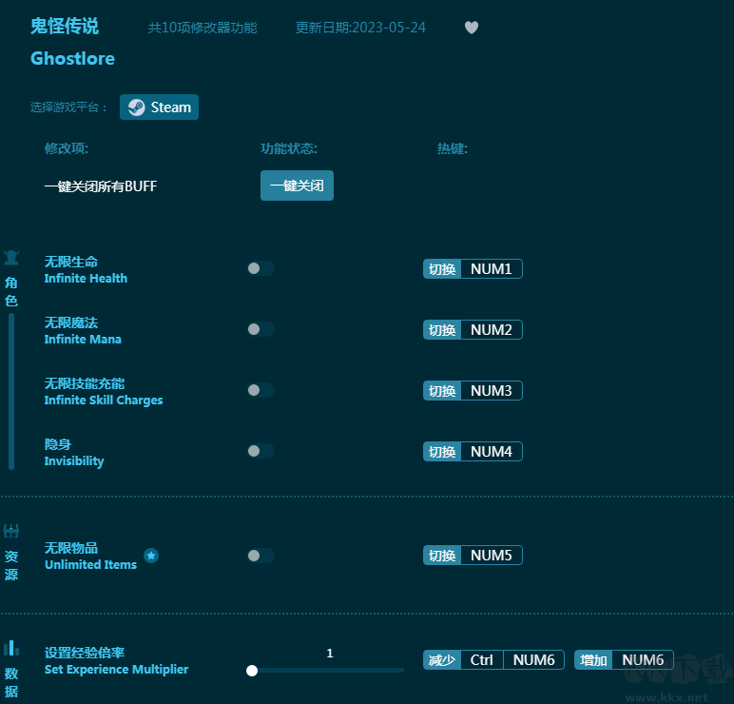Click the NUM5 hotkey for Unlimited Items

coord(491,556)
